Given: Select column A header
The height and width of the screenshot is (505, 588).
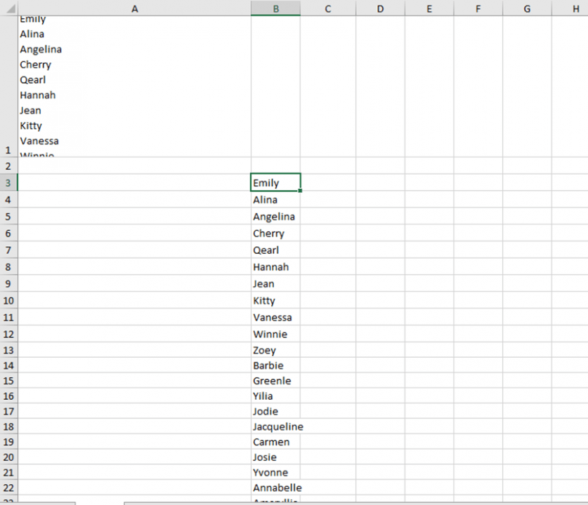Looking at the screenshot, I should pyautogui.click(x=134, y=8).
